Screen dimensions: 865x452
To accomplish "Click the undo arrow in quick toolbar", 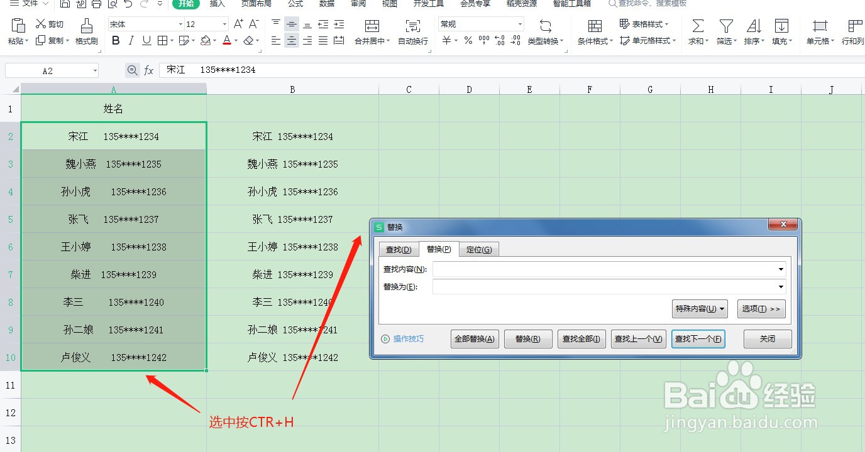I will [128, 4].
